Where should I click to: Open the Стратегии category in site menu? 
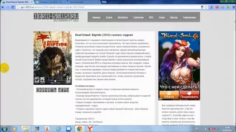point(138,17)
